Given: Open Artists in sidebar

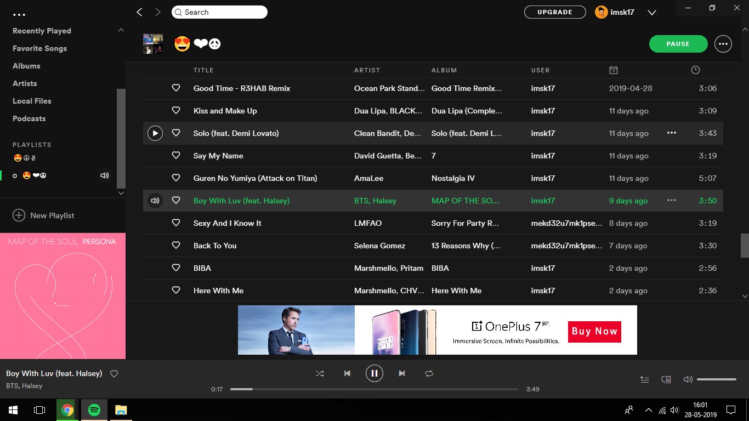Looking at the screenshot, I should point(25,83).
